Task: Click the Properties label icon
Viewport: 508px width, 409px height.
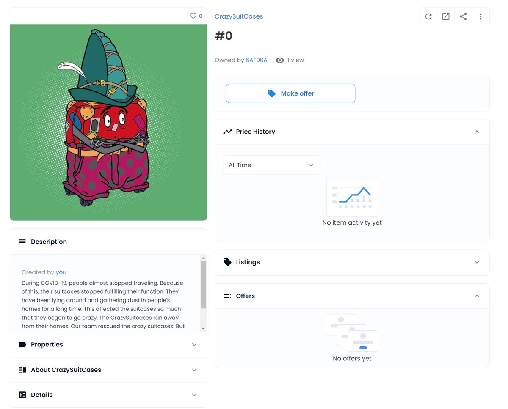Action: pyautogui.click(x=22, y=345)
